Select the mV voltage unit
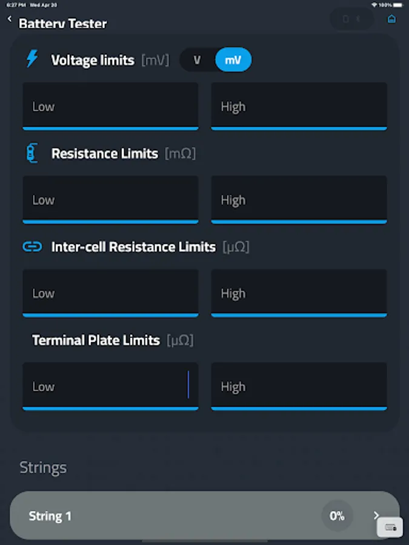The height and width of the screenshot is (545, 409). (233, 60)
